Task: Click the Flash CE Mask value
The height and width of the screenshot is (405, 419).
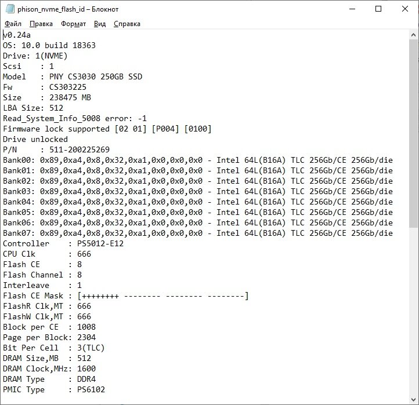Action: tap(163, 295)
